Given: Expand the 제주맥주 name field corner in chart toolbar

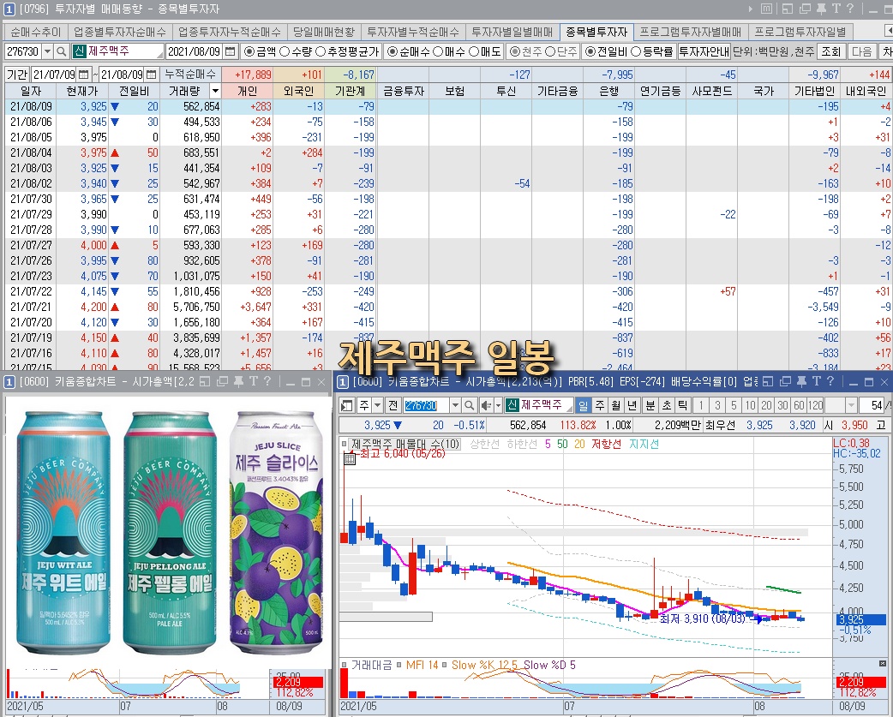Looking at the screenshot, I should point(568,409).
